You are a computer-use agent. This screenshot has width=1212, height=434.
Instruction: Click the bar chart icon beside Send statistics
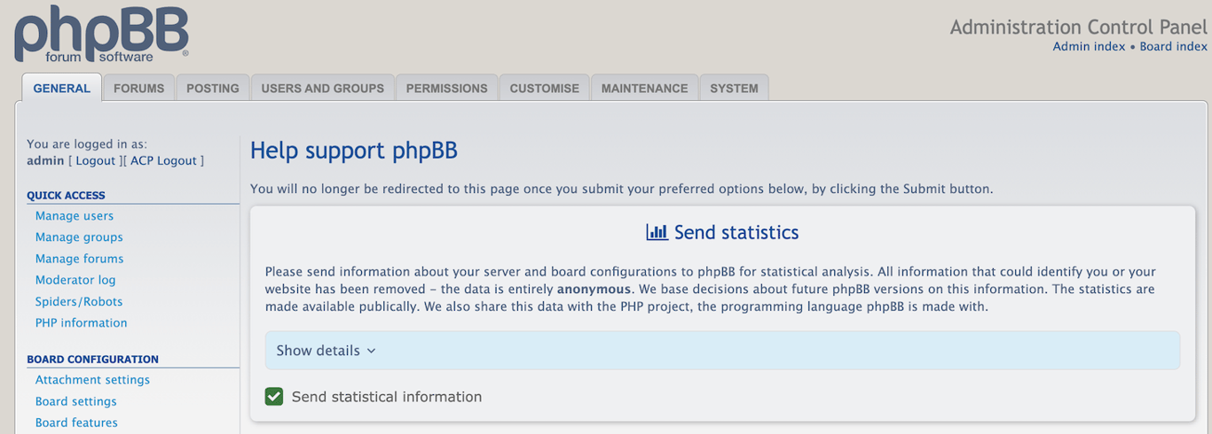point(657,232)
